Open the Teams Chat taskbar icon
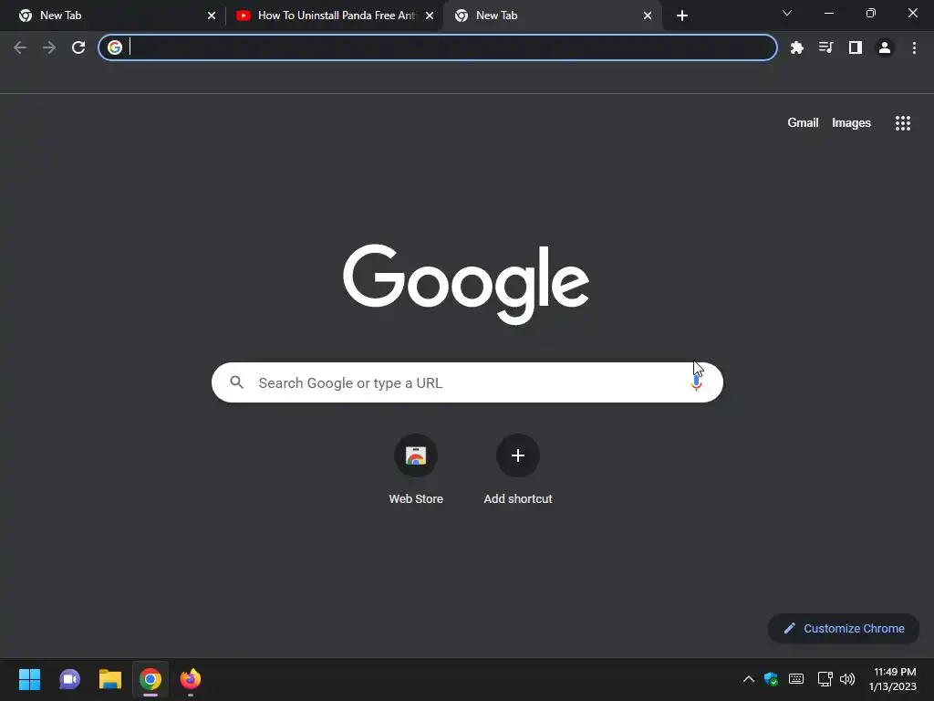The width and height of the screenshot is (934, 701). coord(69,679)
